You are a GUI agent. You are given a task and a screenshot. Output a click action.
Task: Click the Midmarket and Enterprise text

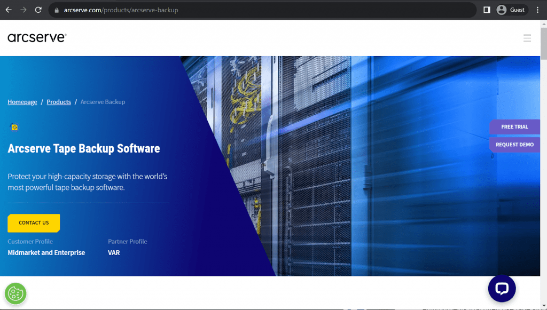[x=46, y=252]
